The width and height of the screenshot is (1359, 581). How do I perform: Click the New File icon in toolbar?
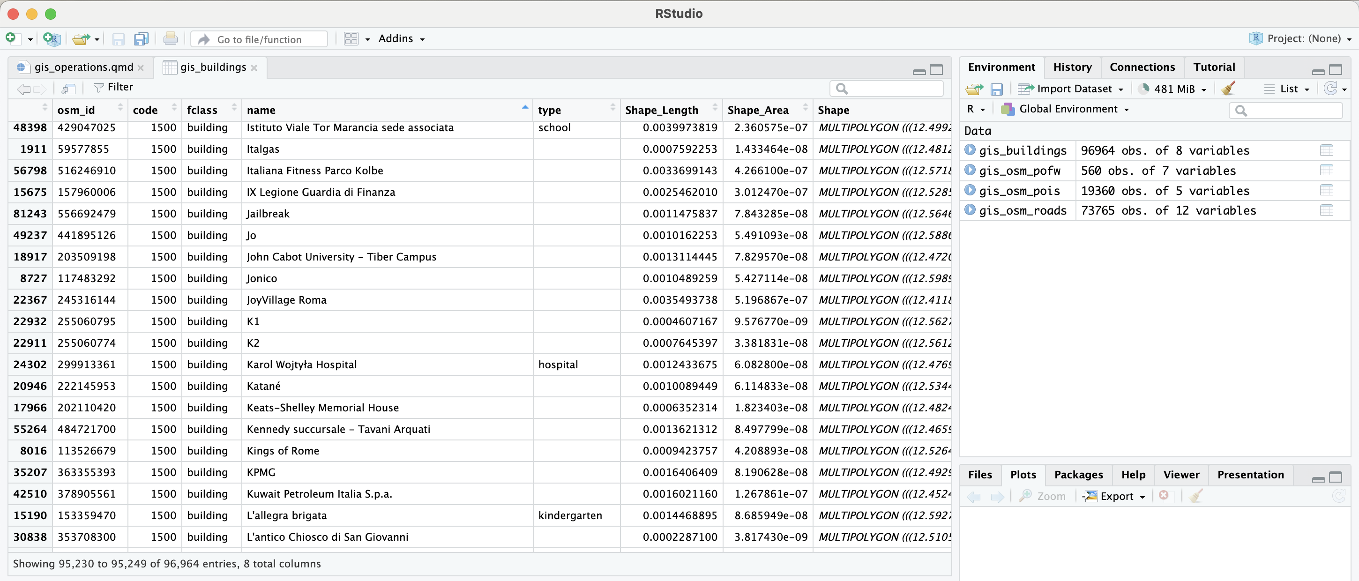[x=11, y=38]
